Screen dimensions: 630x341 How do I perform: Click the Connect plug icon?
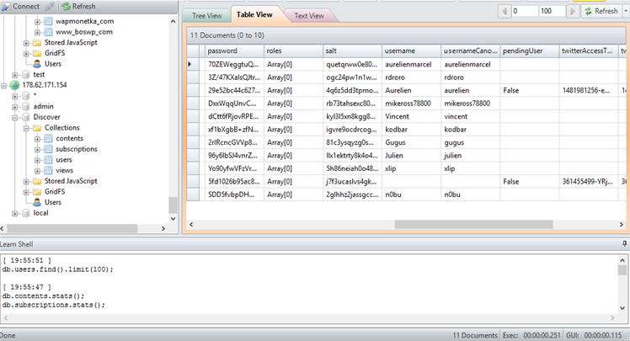(7, 6)
